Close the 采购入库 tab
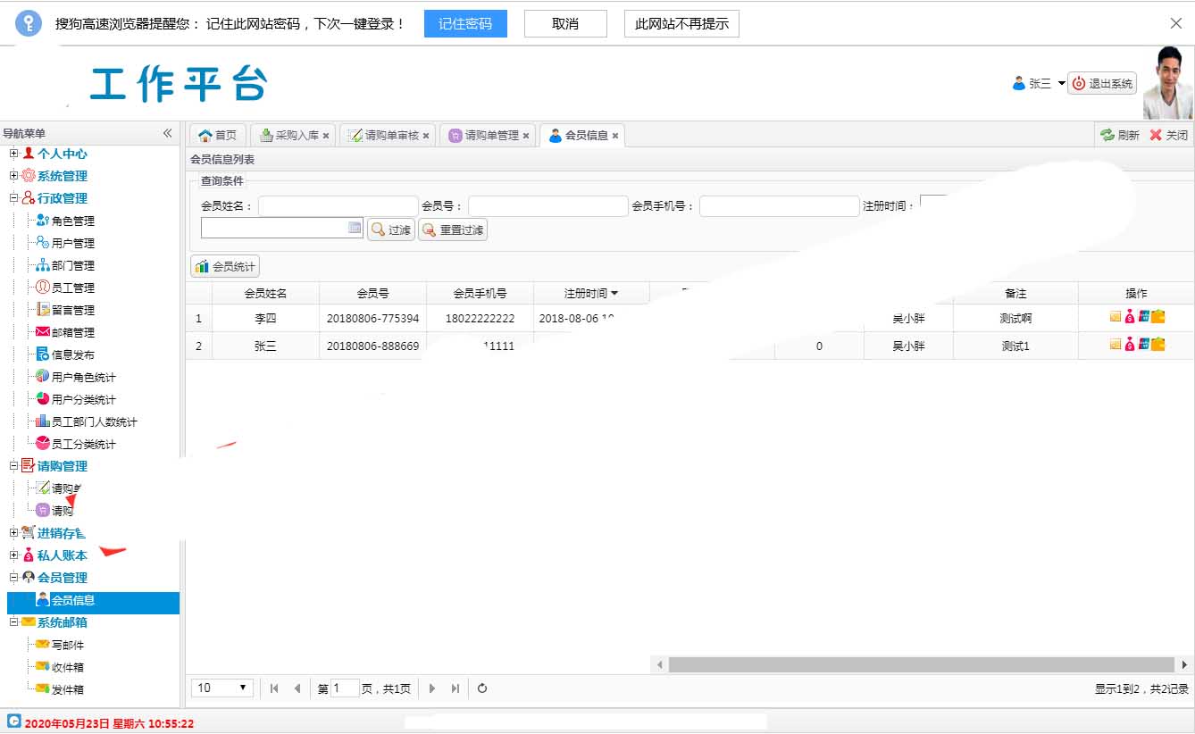Viewport: 1195px width, 734px height. 326,136
